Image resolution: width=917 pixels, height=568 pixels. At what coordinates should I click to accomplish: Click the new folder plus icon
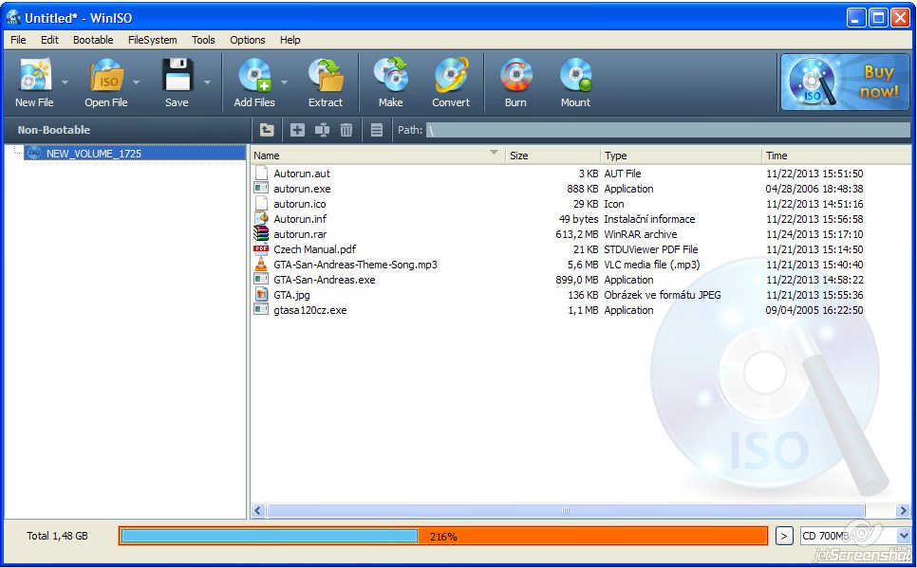(x=297, y=130)
